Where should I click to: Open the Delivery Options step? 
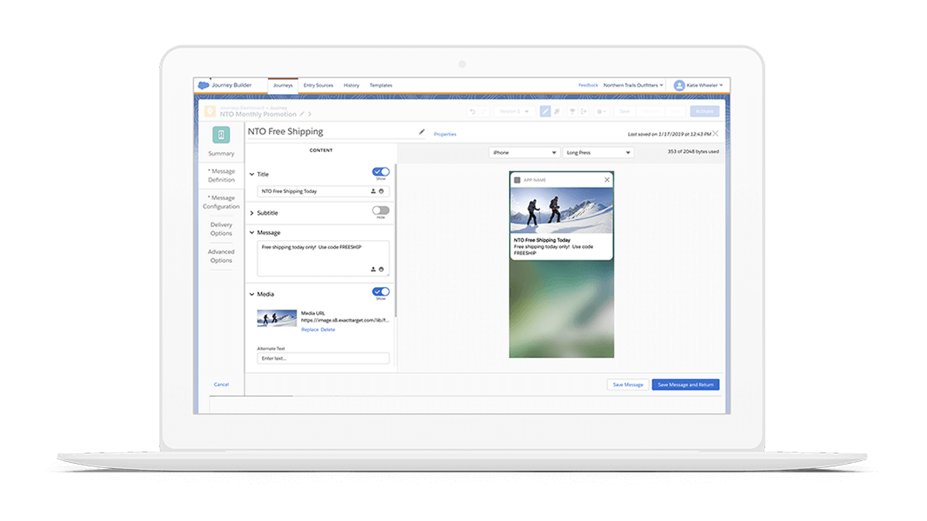[221, 229]
